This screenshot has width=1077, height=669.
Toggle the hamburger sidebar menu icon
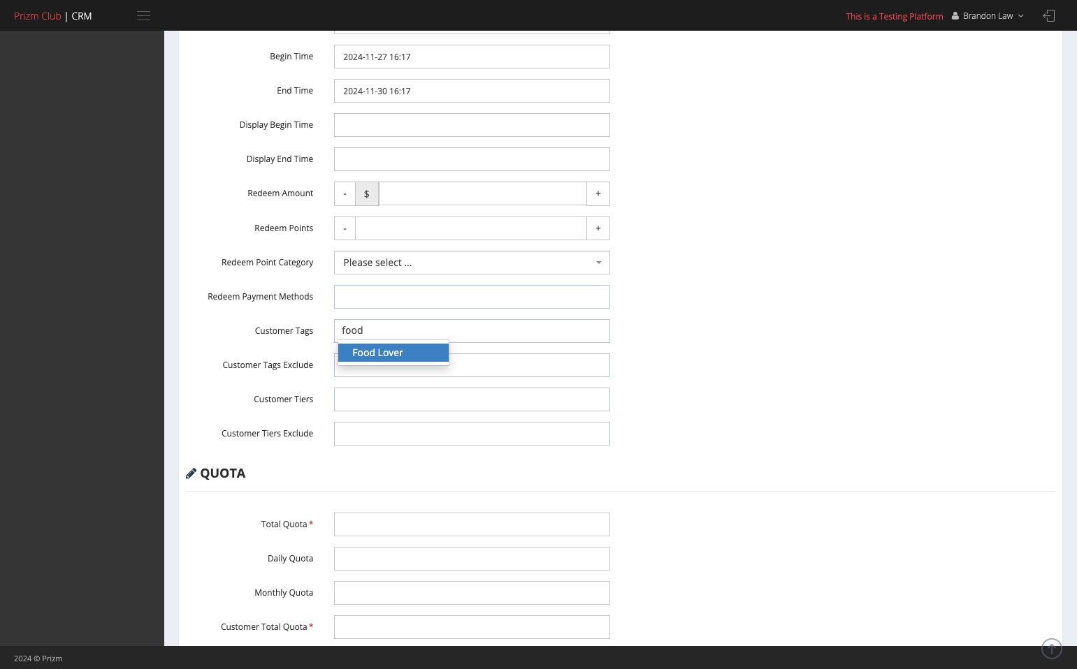pyautogui.click(x=143, y=16)
